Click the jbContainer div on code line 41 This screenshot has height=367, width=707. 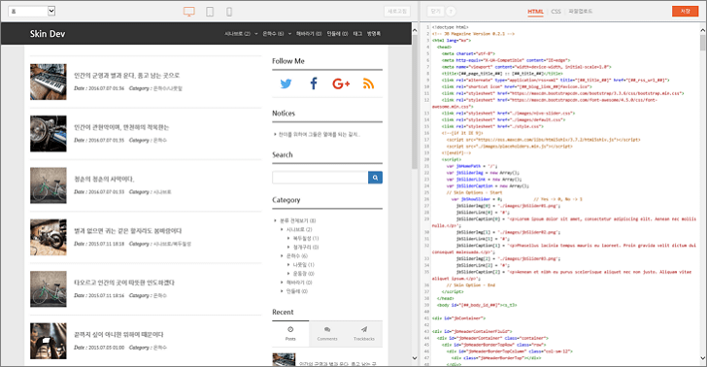click(458, 318)
